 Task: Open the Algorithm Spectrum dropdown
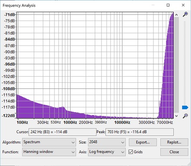49,142
